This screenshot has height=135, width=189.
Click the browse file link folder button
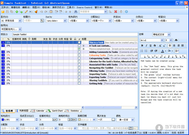131,128
